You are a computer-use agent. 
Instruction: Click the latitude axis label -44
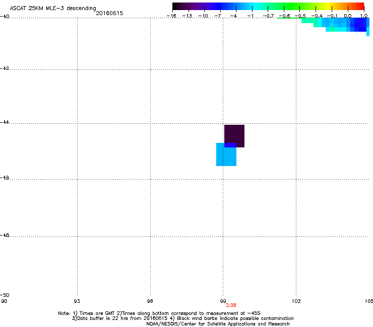click(5, 122)
